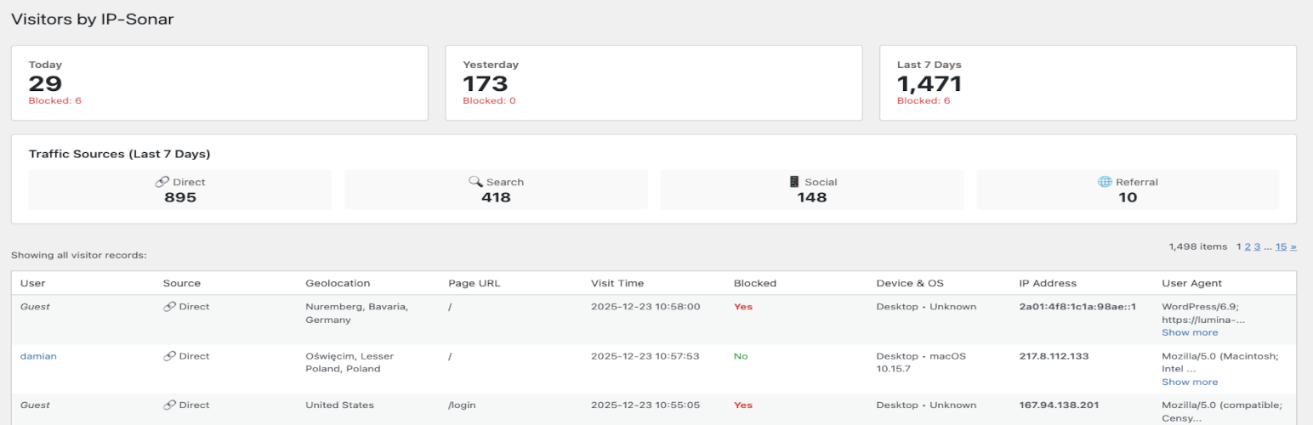
Task: Click Blocked: 6 under Today
Action: pos(55,100)
